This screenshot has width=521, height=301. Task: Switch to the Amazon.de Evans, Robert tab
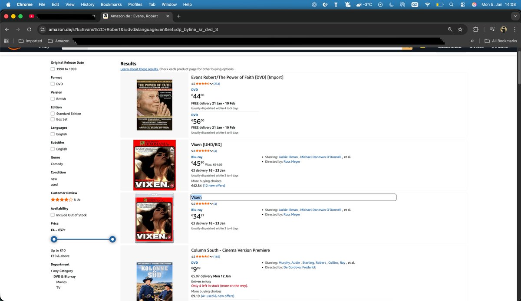click(x=136, y=16)
